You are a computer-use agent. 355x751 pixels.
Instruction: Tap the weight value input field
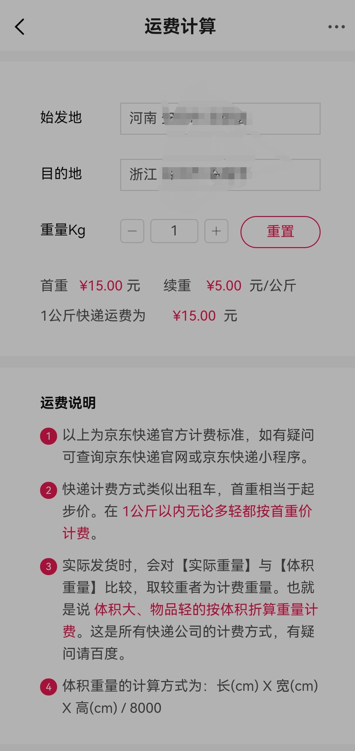pos(174,231)
